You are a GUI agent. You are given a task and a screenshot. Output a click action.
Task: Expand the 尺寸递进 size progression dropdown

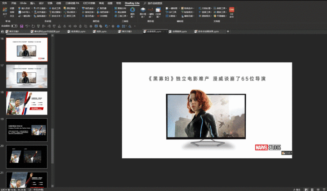[x=46, y=8]
